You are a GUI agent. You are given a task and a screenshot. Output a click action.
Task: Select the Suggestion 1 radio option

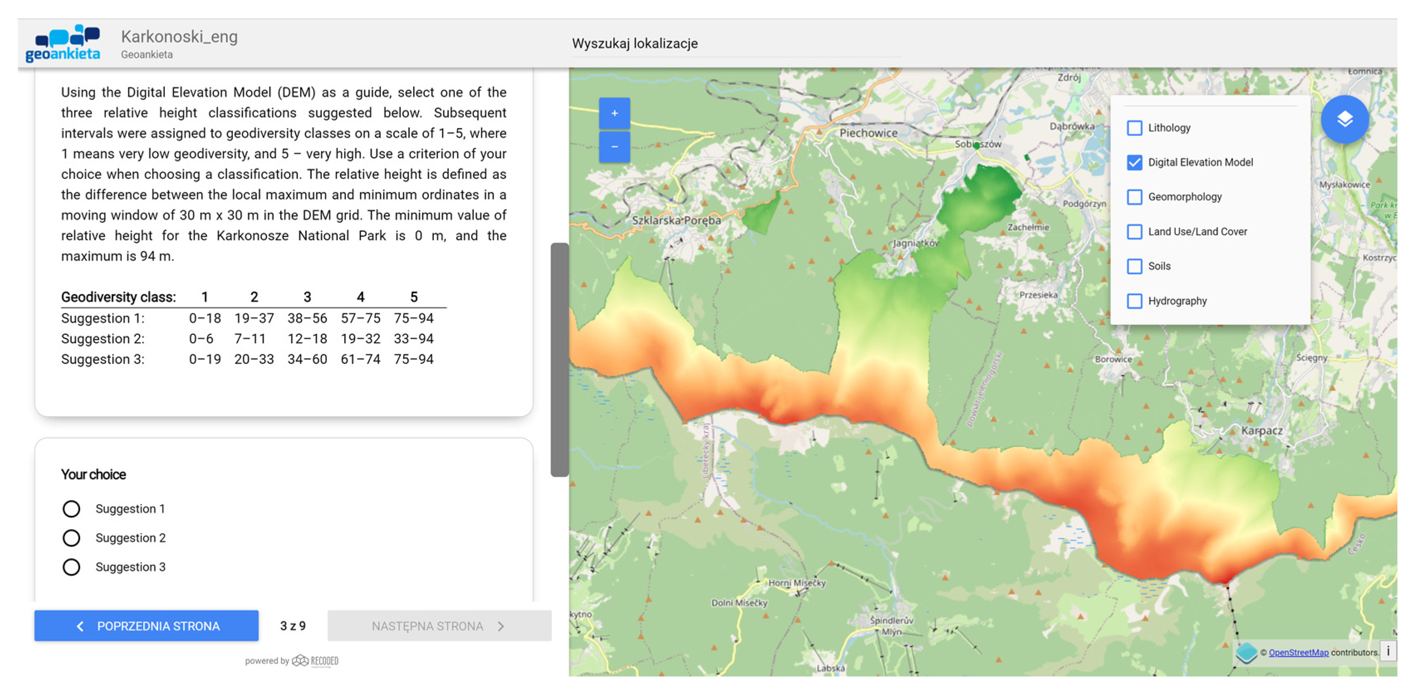coord(71,509)
